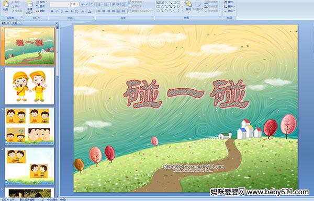
Task: Click the Find button in editing group
Action: click(x=229, y=2)
